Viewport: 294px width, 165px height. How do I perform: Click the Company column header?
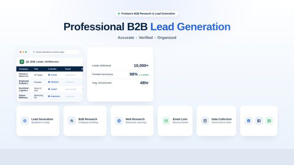coord(24,69)
